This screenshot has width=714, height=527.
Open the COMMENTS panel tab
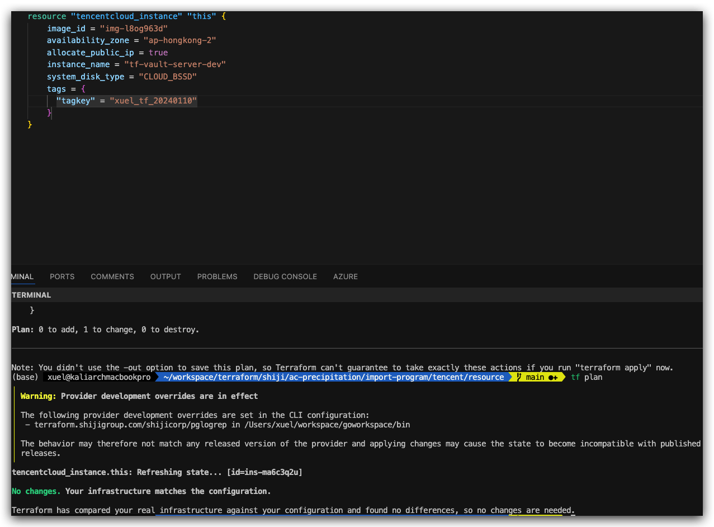(112, 276)
